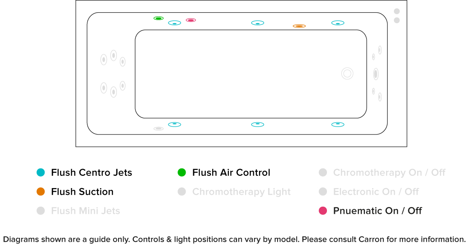Click the top-middle blue Centro jet
475x245 pixels.
(x=258, y=23)
